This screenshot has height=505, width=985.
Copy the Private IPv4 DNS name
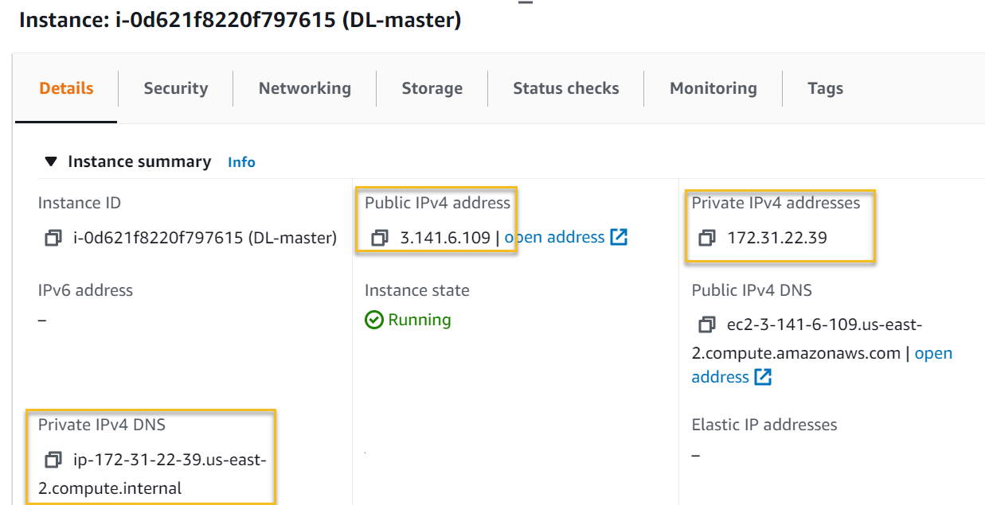click(x=53, y=460)
